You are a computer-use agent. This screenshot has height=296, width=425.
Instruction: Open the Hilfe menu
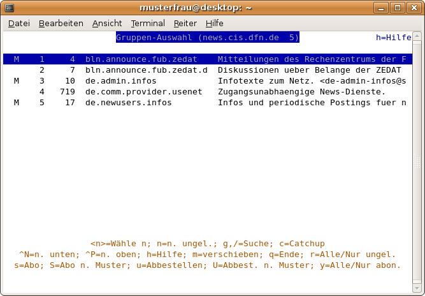tap(215, 23)
